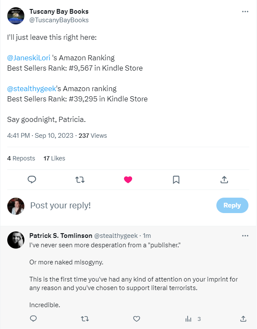This screenshot has width=257, height=329.
Task: Share Patrick S. Tomlinson's reply
Action: [243, 319]
